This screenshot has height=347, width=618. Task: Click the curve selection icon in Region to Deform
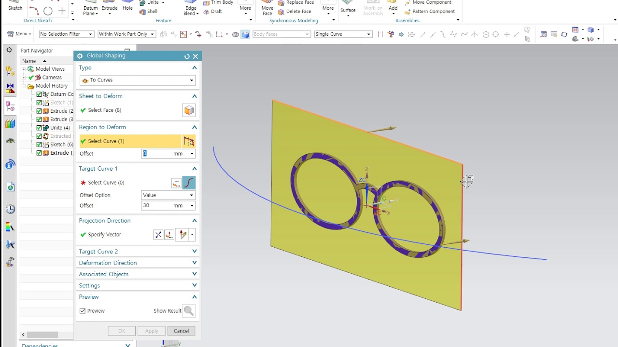pyautogui.click(x=189, y=141)
